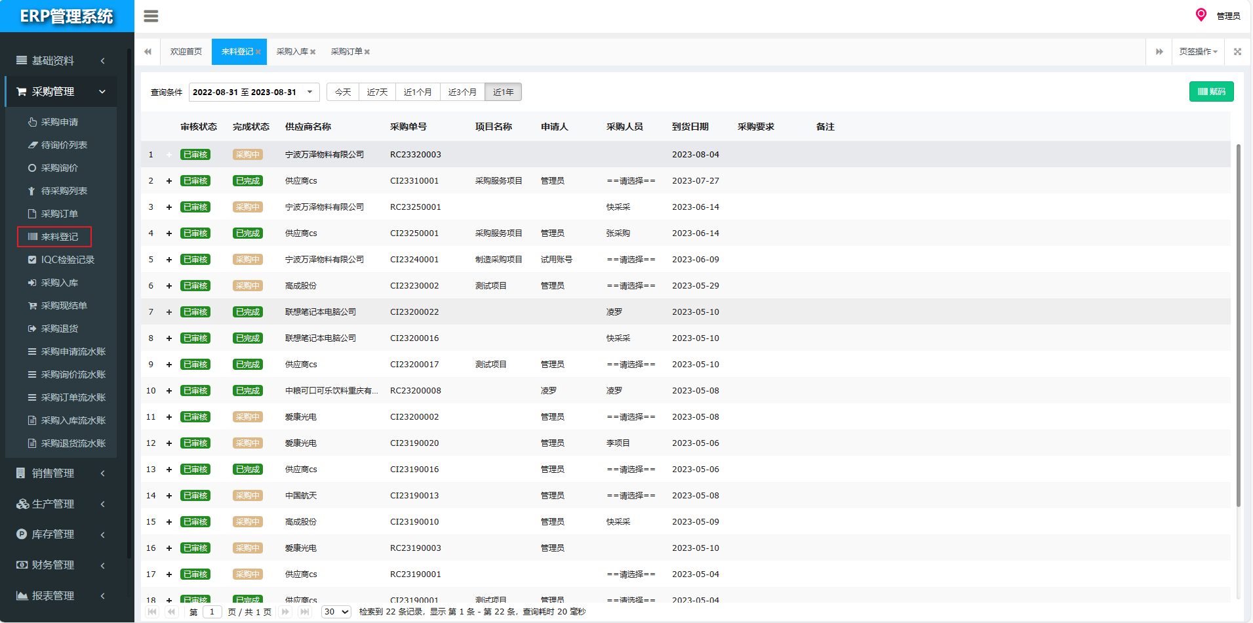Viewport: 1253px width, 623px height.
Task: Click the green 赋码 button
Action: click(x=1211, y=92)
